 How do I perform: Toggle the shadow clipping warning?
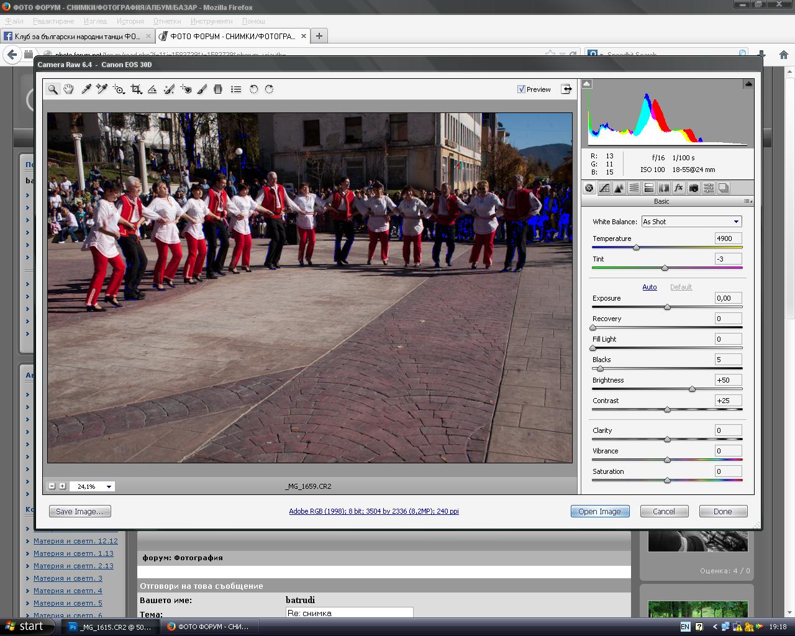[587, 84]
